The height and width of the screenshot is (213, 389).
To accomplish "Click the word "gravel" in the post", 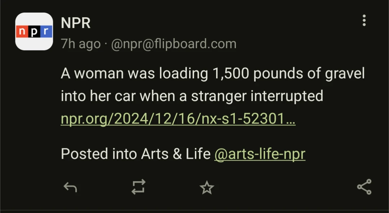I will coord(345,74).
